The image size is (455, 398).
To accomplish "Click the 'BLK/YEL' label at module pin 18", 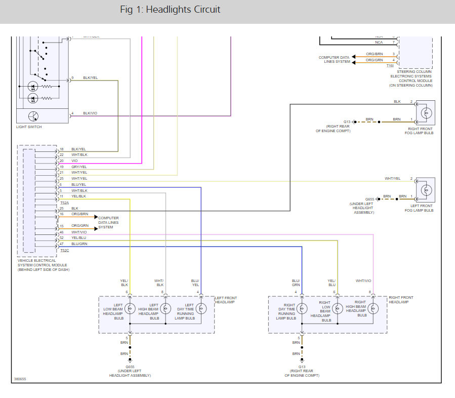I will [x=78, y=149].
